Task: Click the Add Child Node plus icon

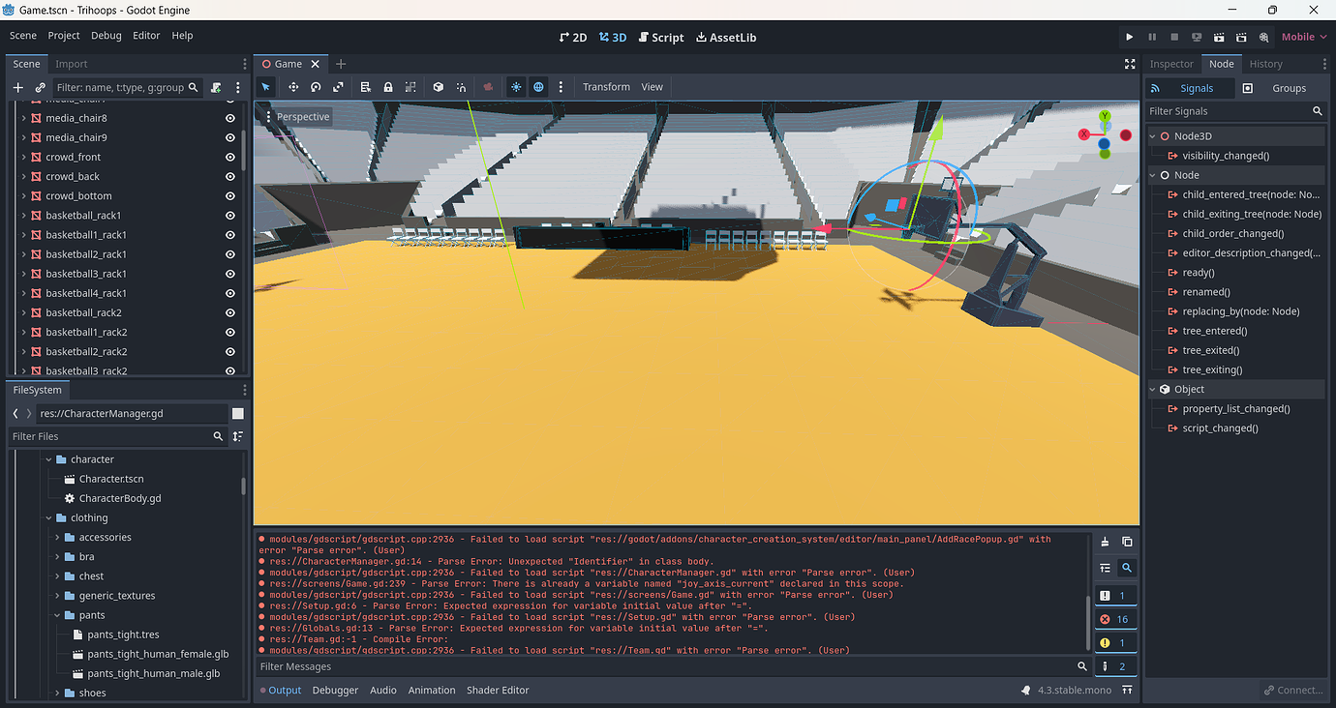Action: [x=17, y=87]
